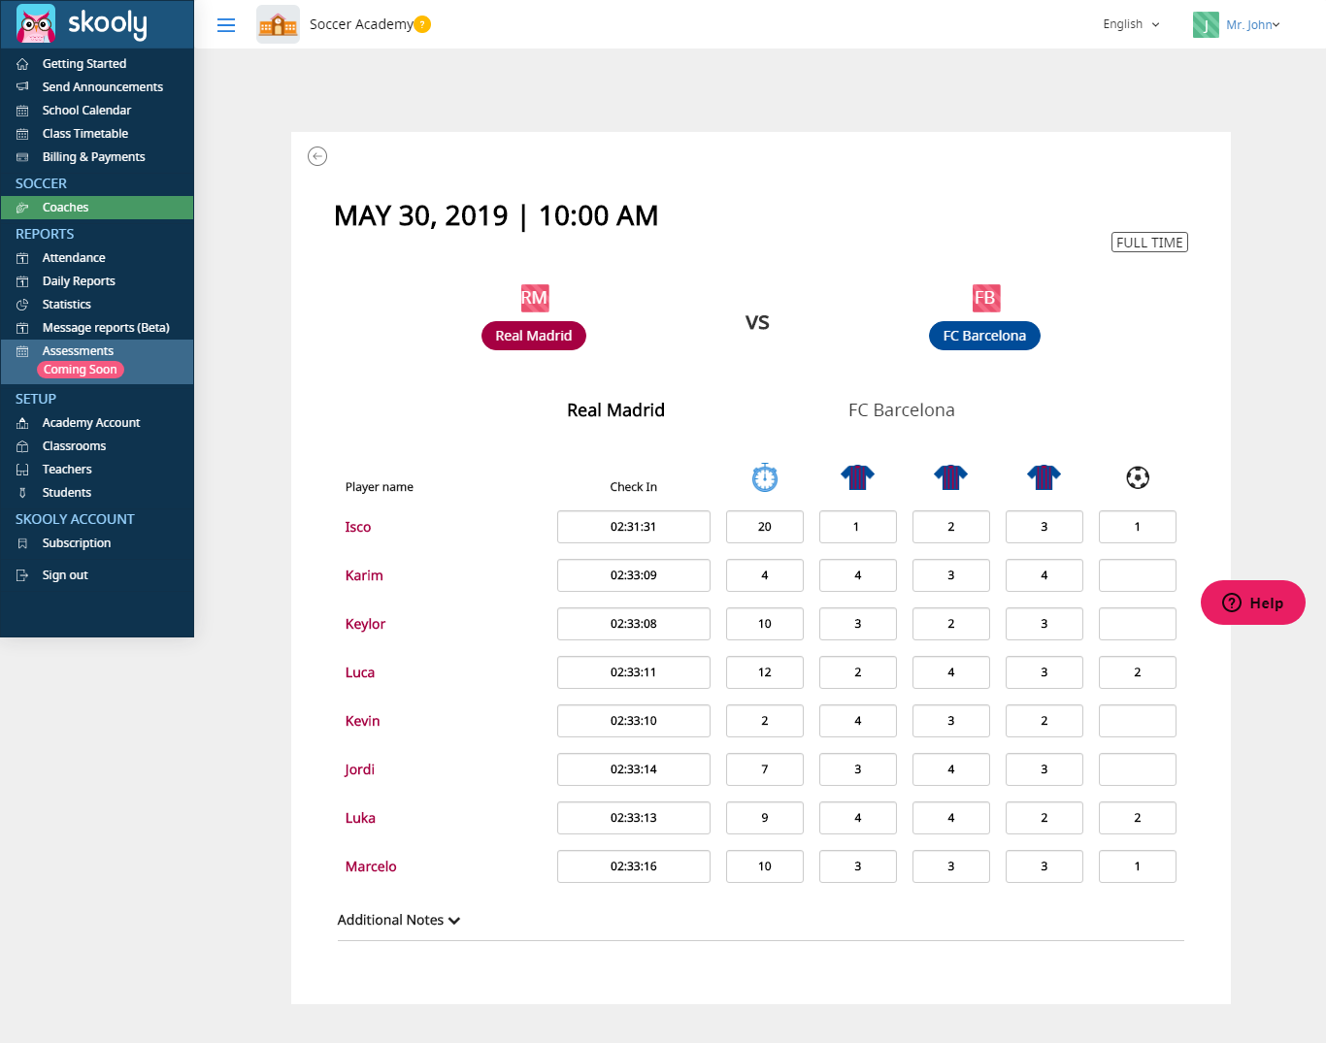Click the Skooly owl logo
This screenshot has width=1326, height=1043.
(36, 24)
